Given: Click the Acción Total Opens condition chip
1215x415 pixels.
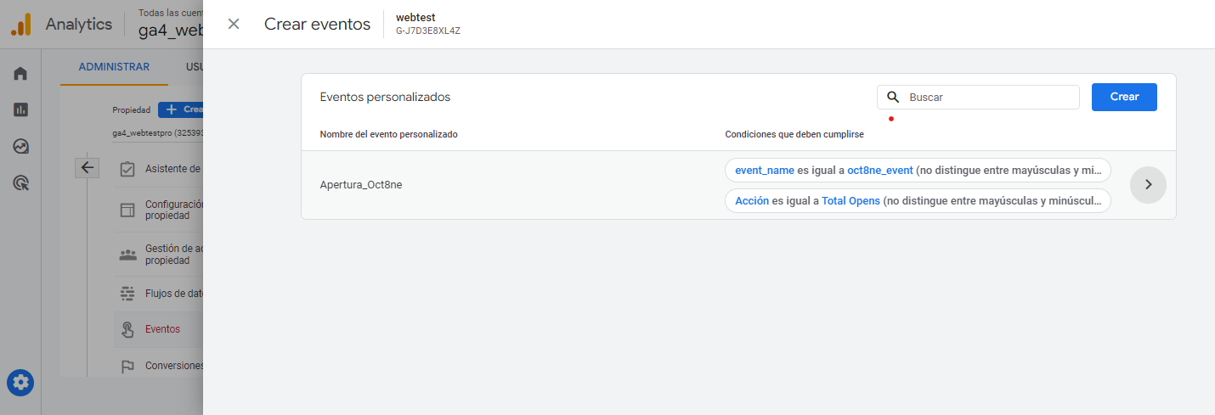Looking at the screenshot, I should 917,201.
